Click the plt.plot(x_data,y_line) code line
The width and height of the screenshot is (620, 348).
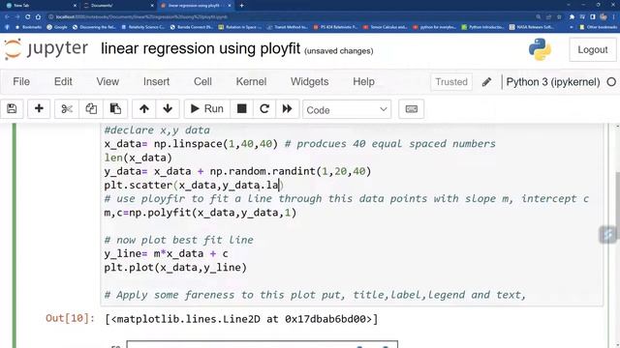(175, 268)
